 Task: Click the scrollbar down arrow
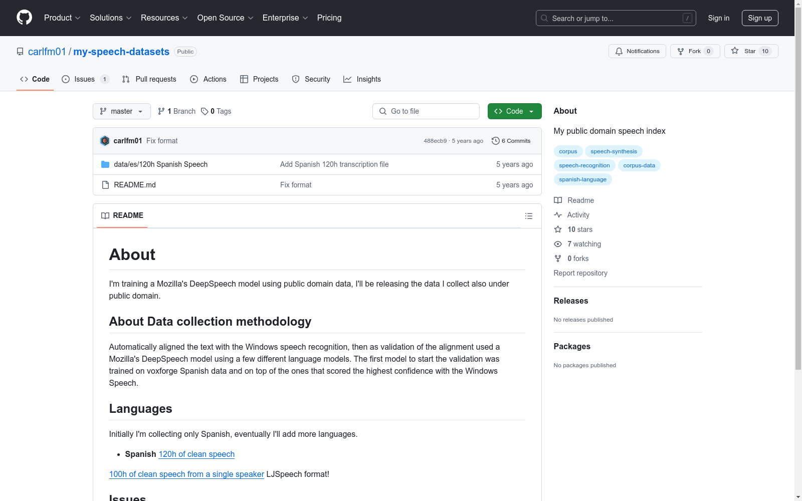pyautogui.click(x=798, y=497)
